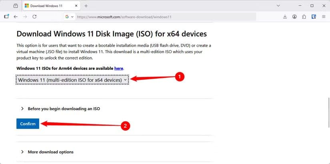This screenshot has height=164, width=330.
Task: Click heading 'Download Windows 11 Disk Image (ISO)'
Action: [112, 34]
